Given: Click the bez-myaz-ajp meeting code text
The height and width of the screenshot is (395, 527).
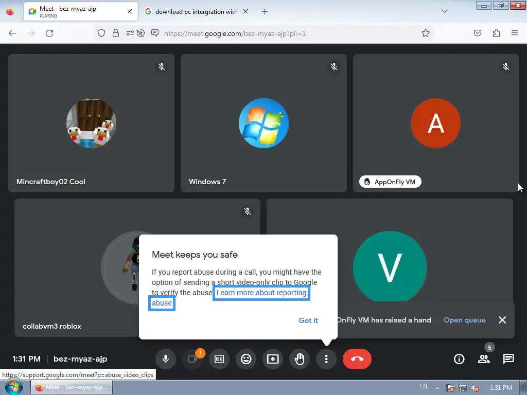Looking at the screenshot, I should click(80, 359).
